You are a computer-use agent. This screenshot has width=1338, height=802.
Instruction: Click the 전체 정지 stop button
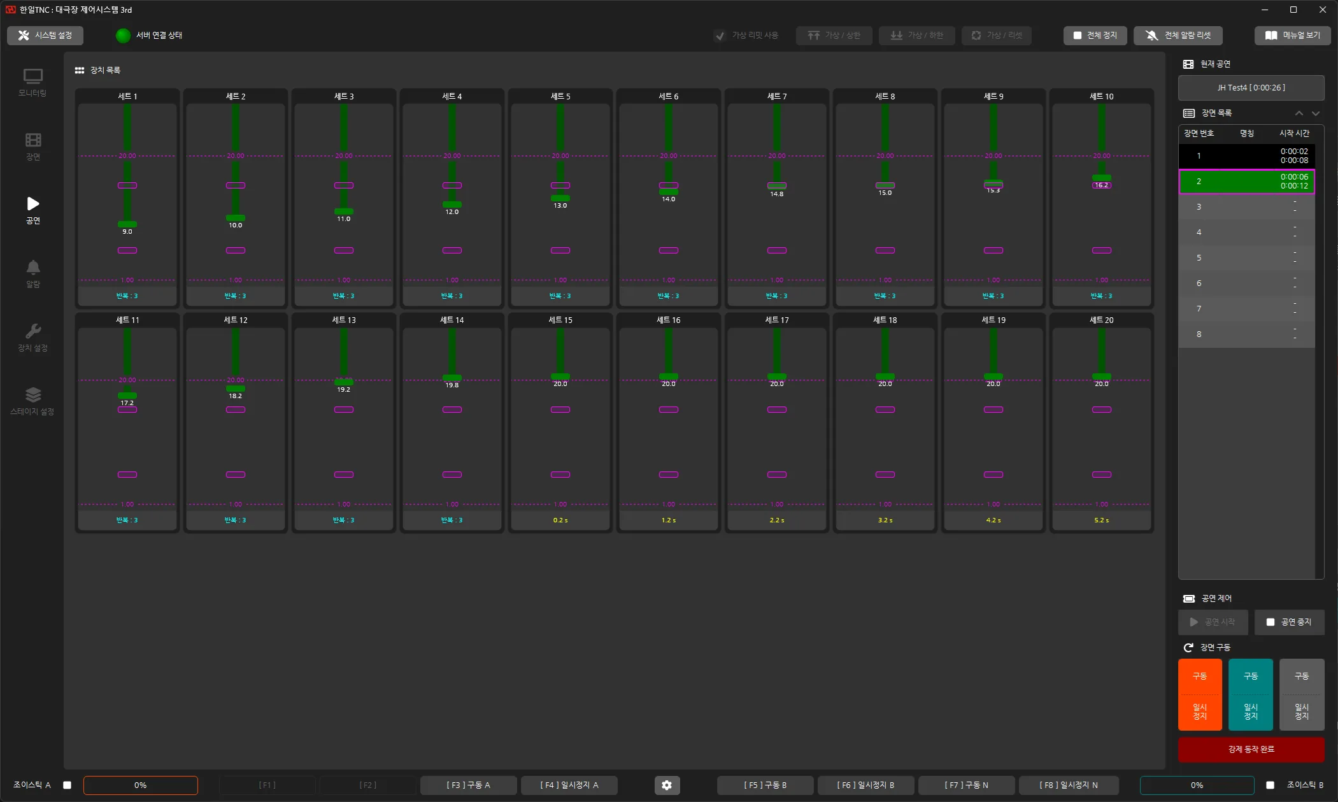point(1095,36)
